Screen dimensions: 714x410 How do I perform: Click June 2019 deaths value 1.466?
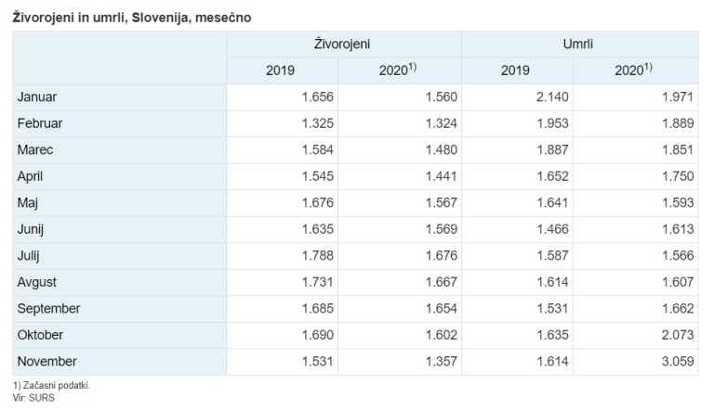point(549,229)
